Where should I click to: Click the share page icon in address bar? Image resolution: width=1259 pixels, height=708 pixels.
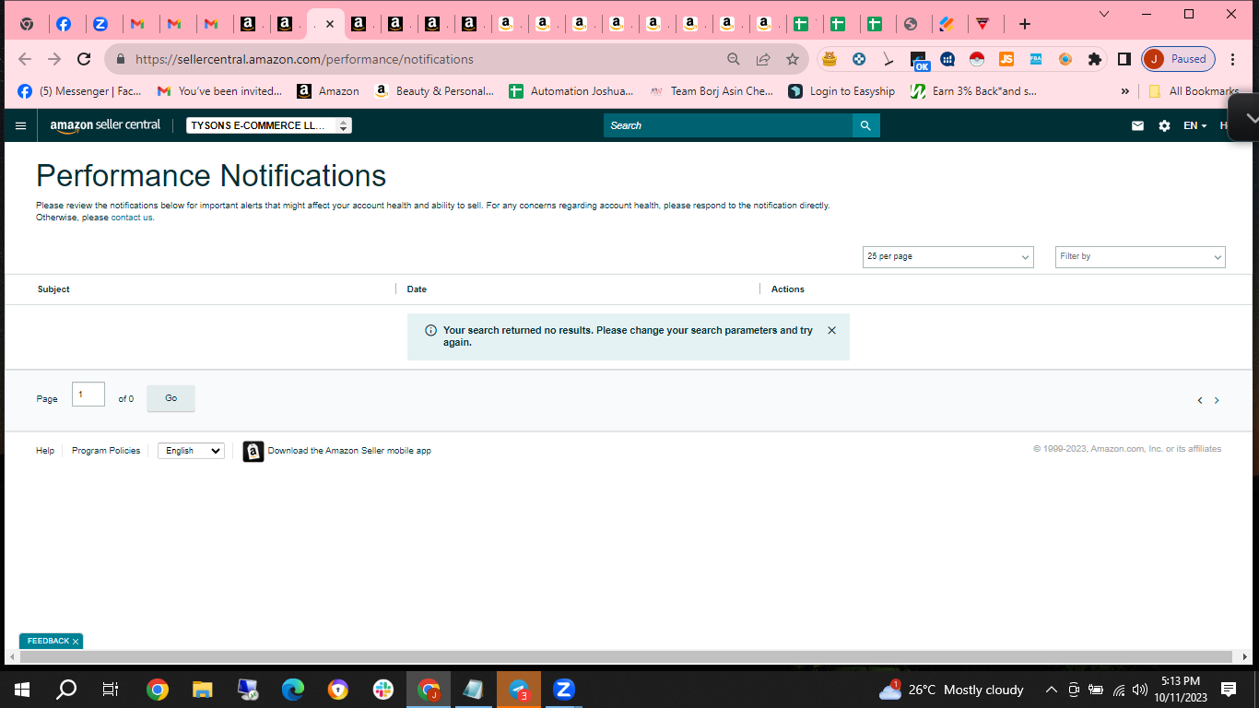click(x=763, y=59)
